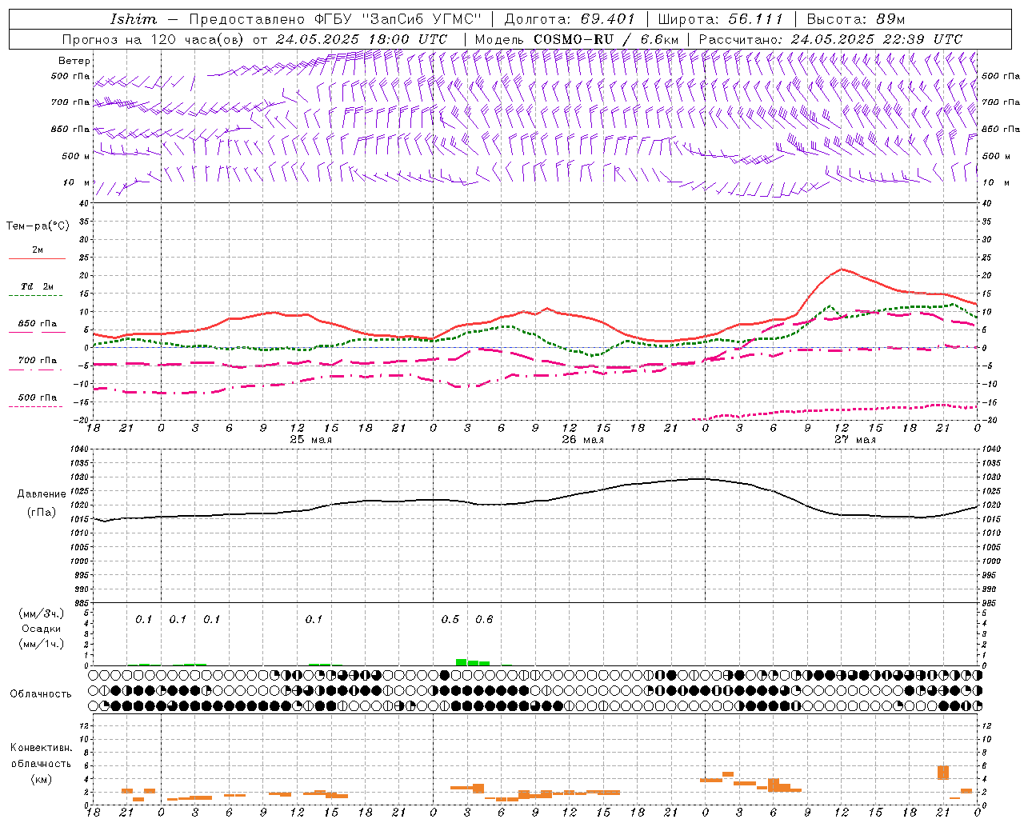Click the tallest green precipitation bar near 26 мая
The height and width of the screenshot is (819, 1024).
[462, 662]
